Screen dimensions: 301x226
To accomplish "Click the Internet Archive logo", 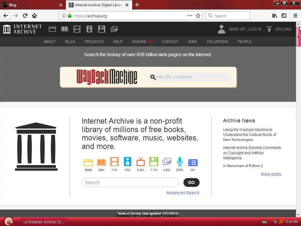I will (22, 29).
